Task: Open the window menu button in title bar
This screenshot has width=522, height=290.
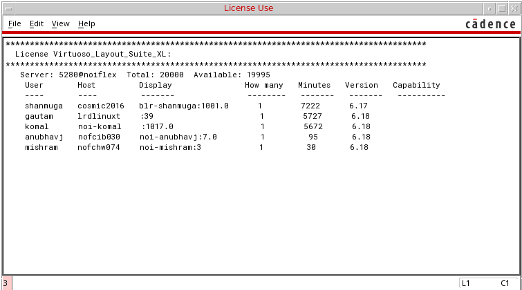Action: [9, 9]
